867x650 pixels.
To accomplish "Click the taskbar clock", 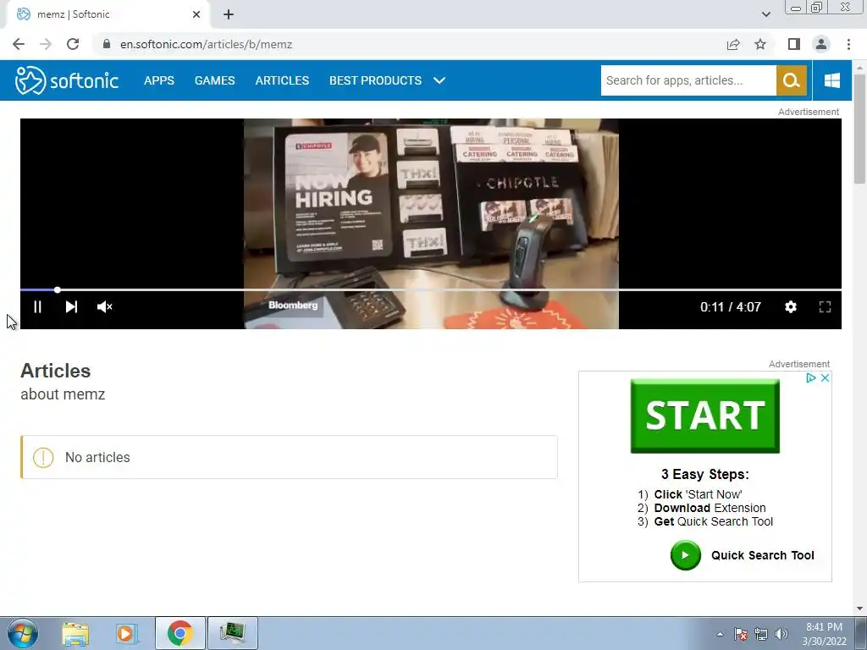I will 824,634.
